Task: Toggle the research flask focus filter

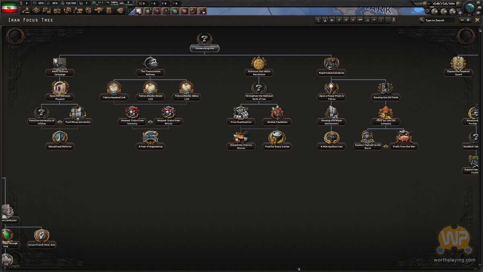Action: [x=325, y=20]
